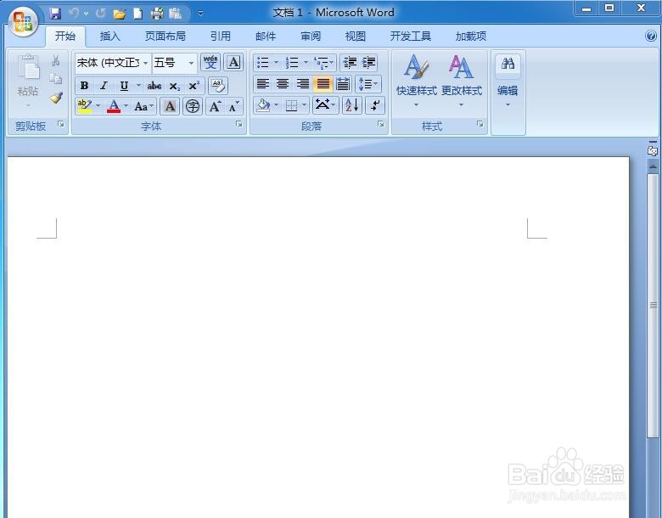The width and height of the screenshot is (662, 518).
Task: Toggle Bold formatting
Action: [84, 86]
